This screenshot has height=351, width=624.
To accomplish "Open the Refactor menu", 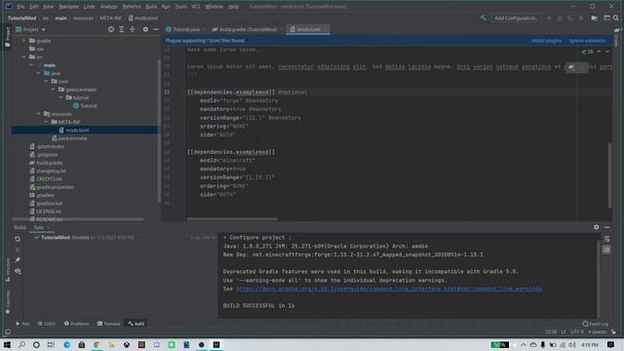I will click(x=132, y=7).
